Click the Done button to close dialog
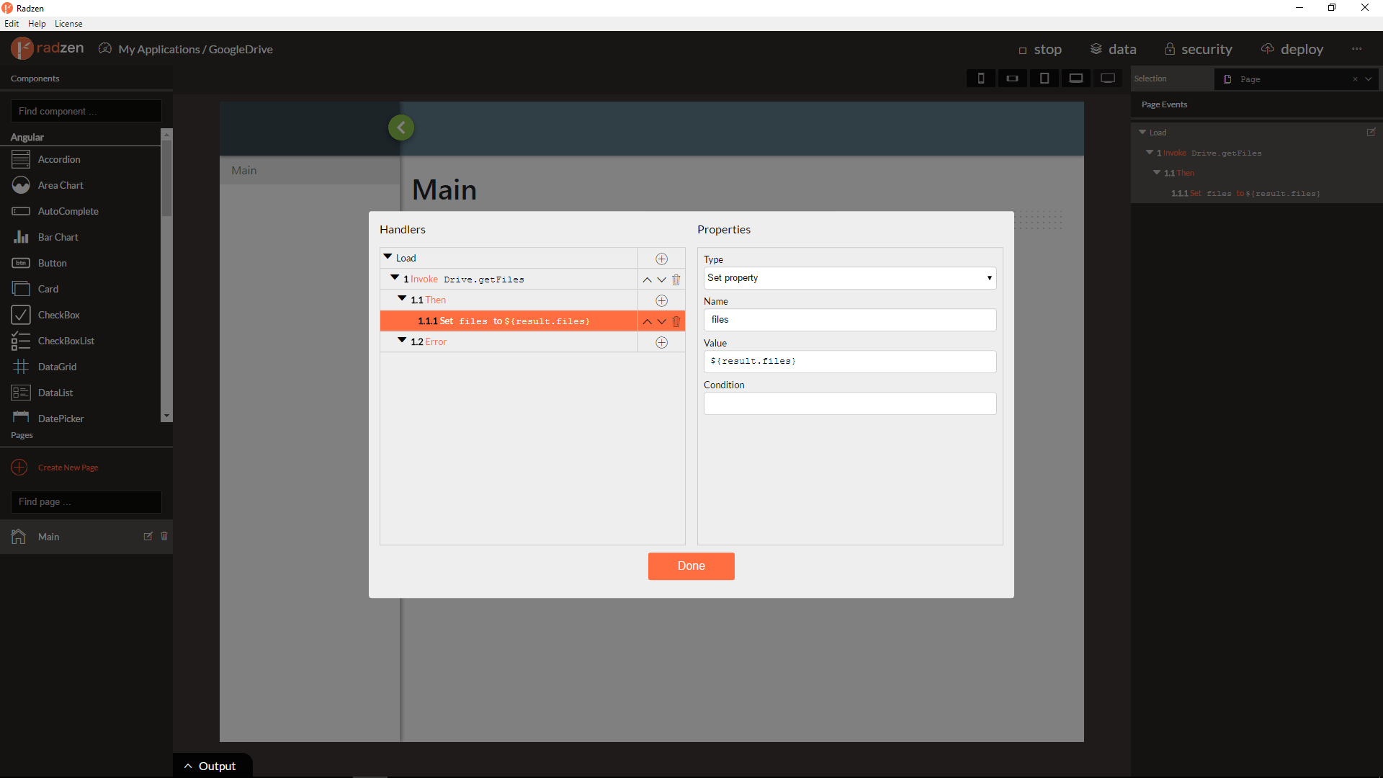The width and height of the screenshot is (1383, 778). (691, 565)
